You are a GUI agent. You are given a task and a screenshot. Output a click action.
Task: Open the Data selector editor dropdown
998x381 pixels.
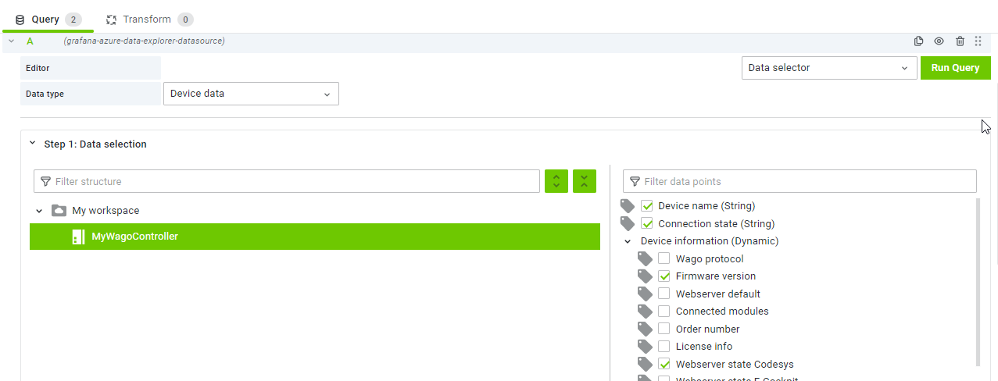(x=829, y=68)
